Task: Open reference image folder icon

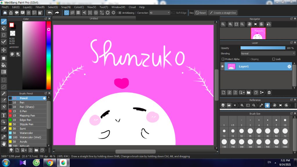Action: (x=229, y=105)
